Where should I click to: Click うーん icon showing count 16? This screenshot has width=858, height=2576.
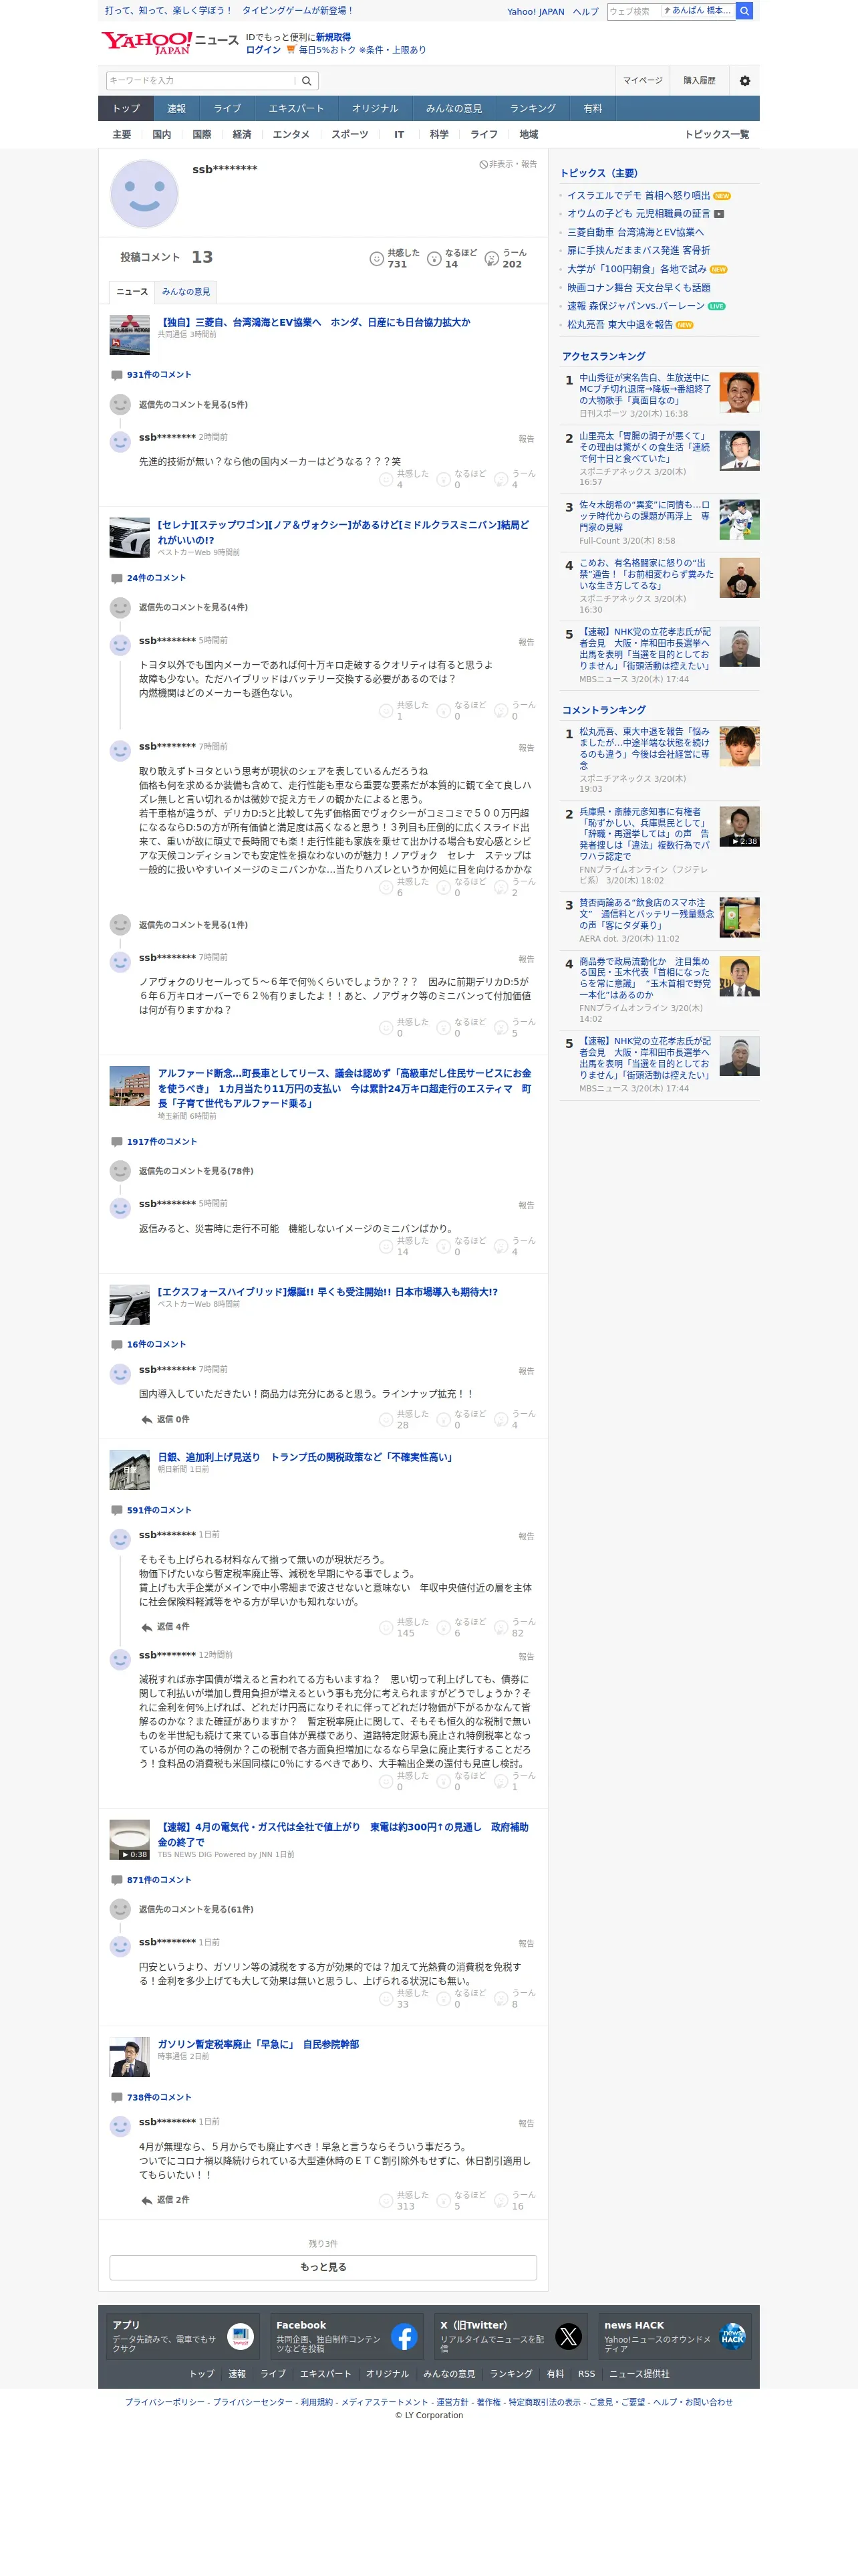pyautogui.click(x=501, y=2201)
